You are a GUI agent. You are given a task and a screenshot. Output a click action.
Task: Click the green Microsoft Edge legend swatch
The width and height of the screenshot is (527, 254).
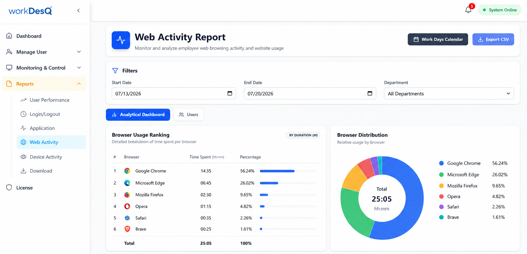441,174
